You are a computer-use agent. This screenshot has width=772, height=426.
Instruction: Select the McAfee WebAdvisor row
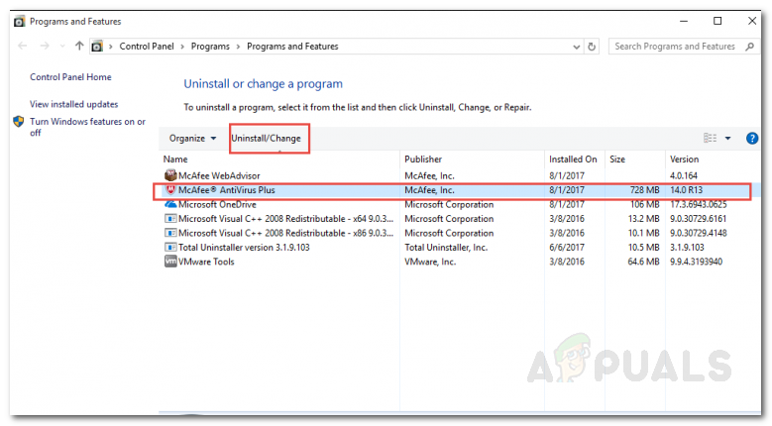pos(460,175)
